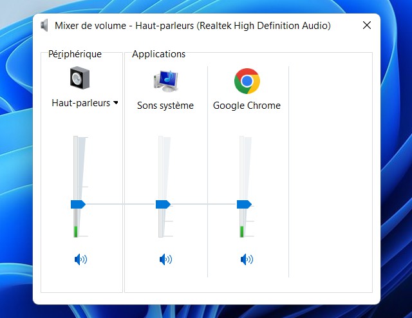Click the Sons système volume slider handle
This screenshot has height=318, width=412.
pos(163,204)
